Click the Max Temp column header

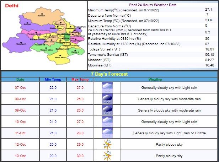80,80
